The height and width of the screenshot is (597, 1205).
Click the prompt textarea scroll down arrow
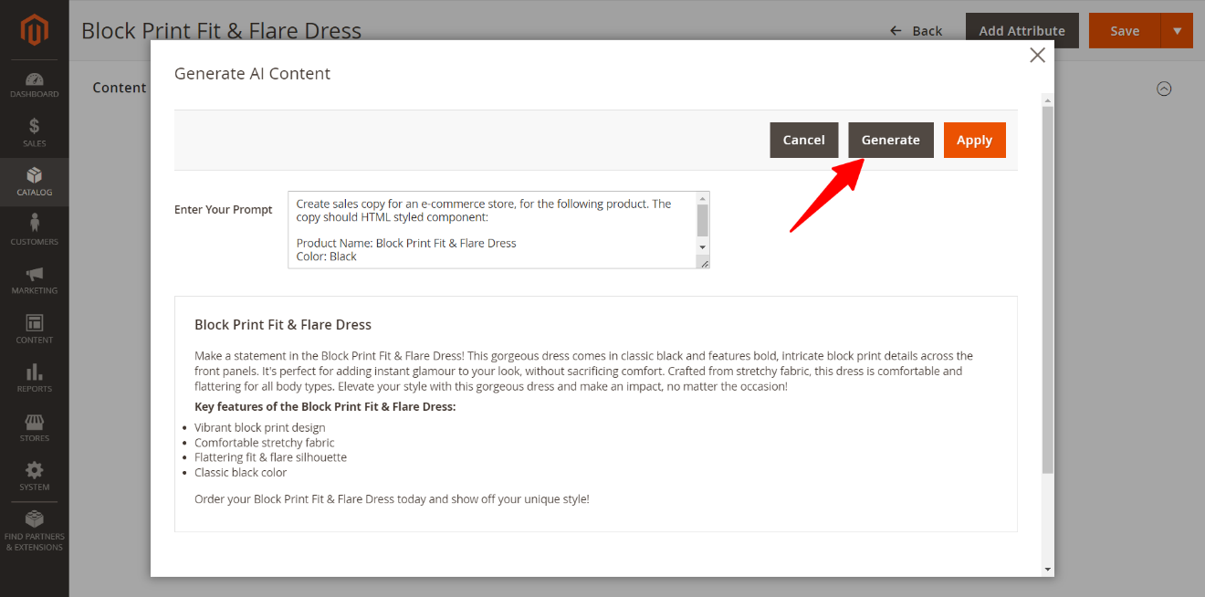point(702,247)
